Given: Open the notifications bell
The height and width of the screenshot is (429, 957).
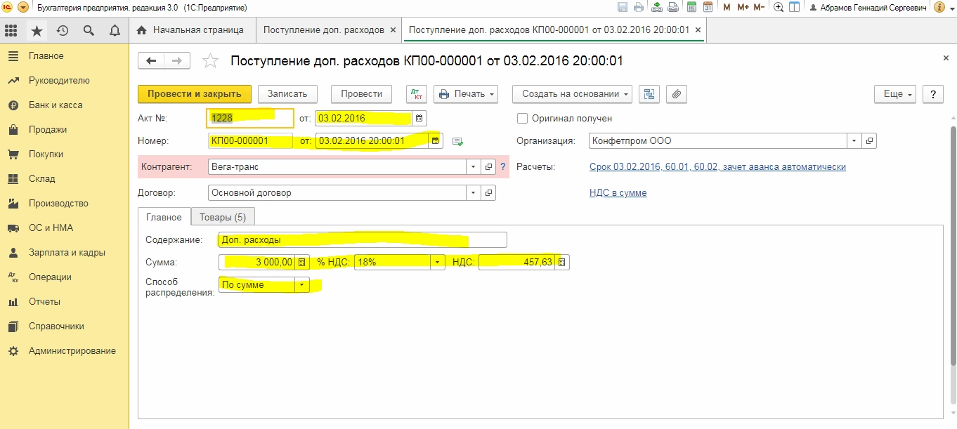Looking at the screenshot, I should click(x=115, y=31).
